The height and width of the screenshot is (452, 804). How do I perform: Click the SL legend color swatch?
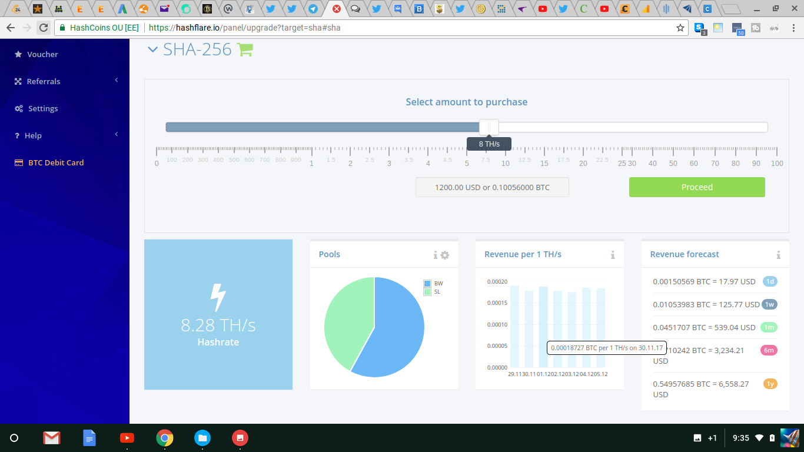(x=427, y=292)
